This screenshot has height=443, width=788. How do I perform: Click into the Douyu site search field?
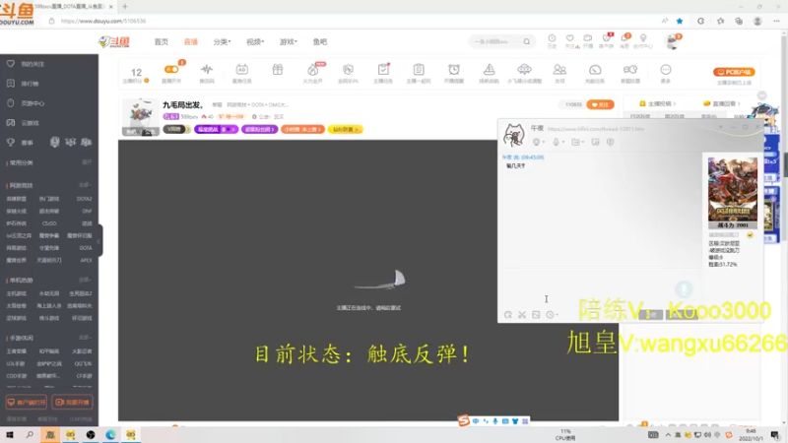click(x=495, y=41)
